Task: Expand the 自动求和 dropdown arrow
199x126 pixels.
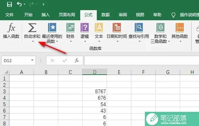Action: (x=33, y=41)
